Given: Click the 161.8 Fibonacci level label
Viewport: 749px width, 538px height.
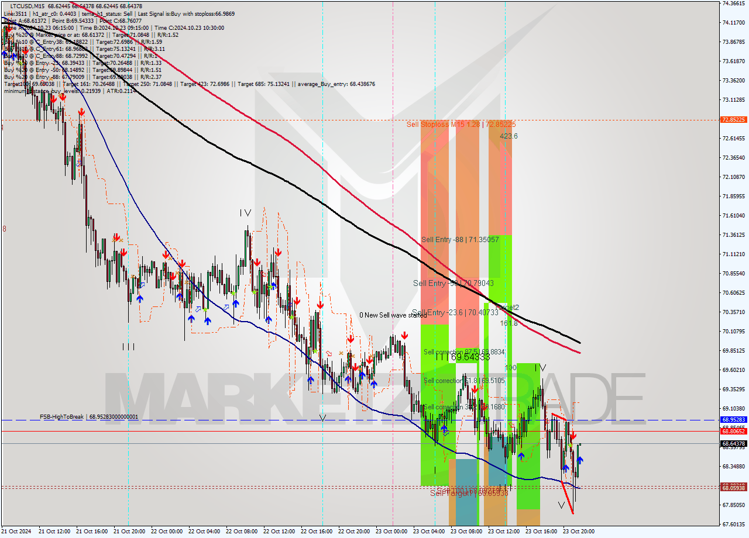Looking at the screenshot, I should (509, 323).
